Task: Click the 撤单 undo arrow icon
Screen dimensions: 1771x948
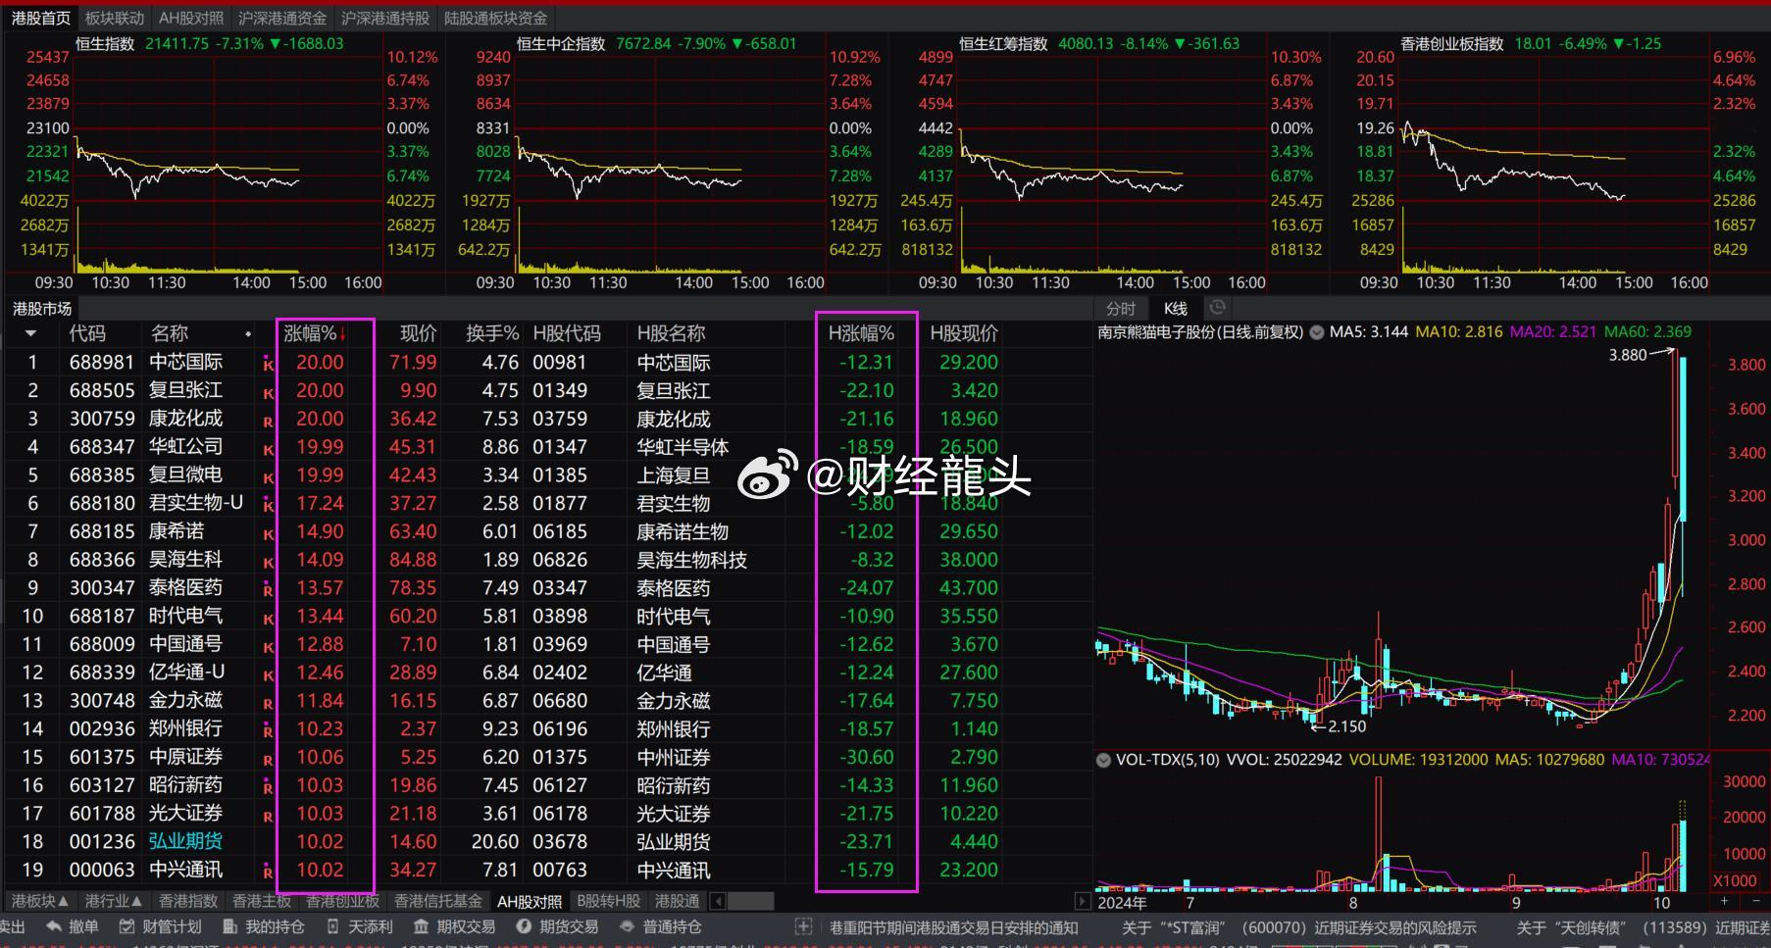Action: pos(52,926)
